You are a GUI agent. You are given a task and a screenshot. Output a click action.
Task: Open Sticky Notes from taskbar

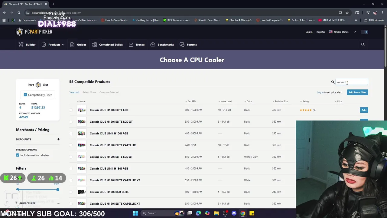pos(252,213)
